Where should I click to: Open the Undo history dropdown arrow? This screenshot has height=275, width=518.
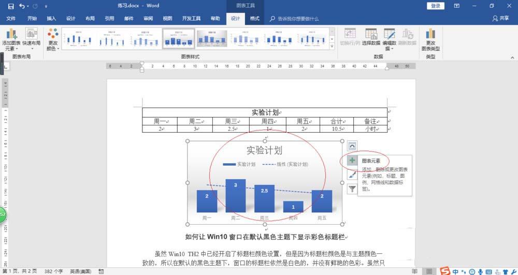click(x=28, y=6)
